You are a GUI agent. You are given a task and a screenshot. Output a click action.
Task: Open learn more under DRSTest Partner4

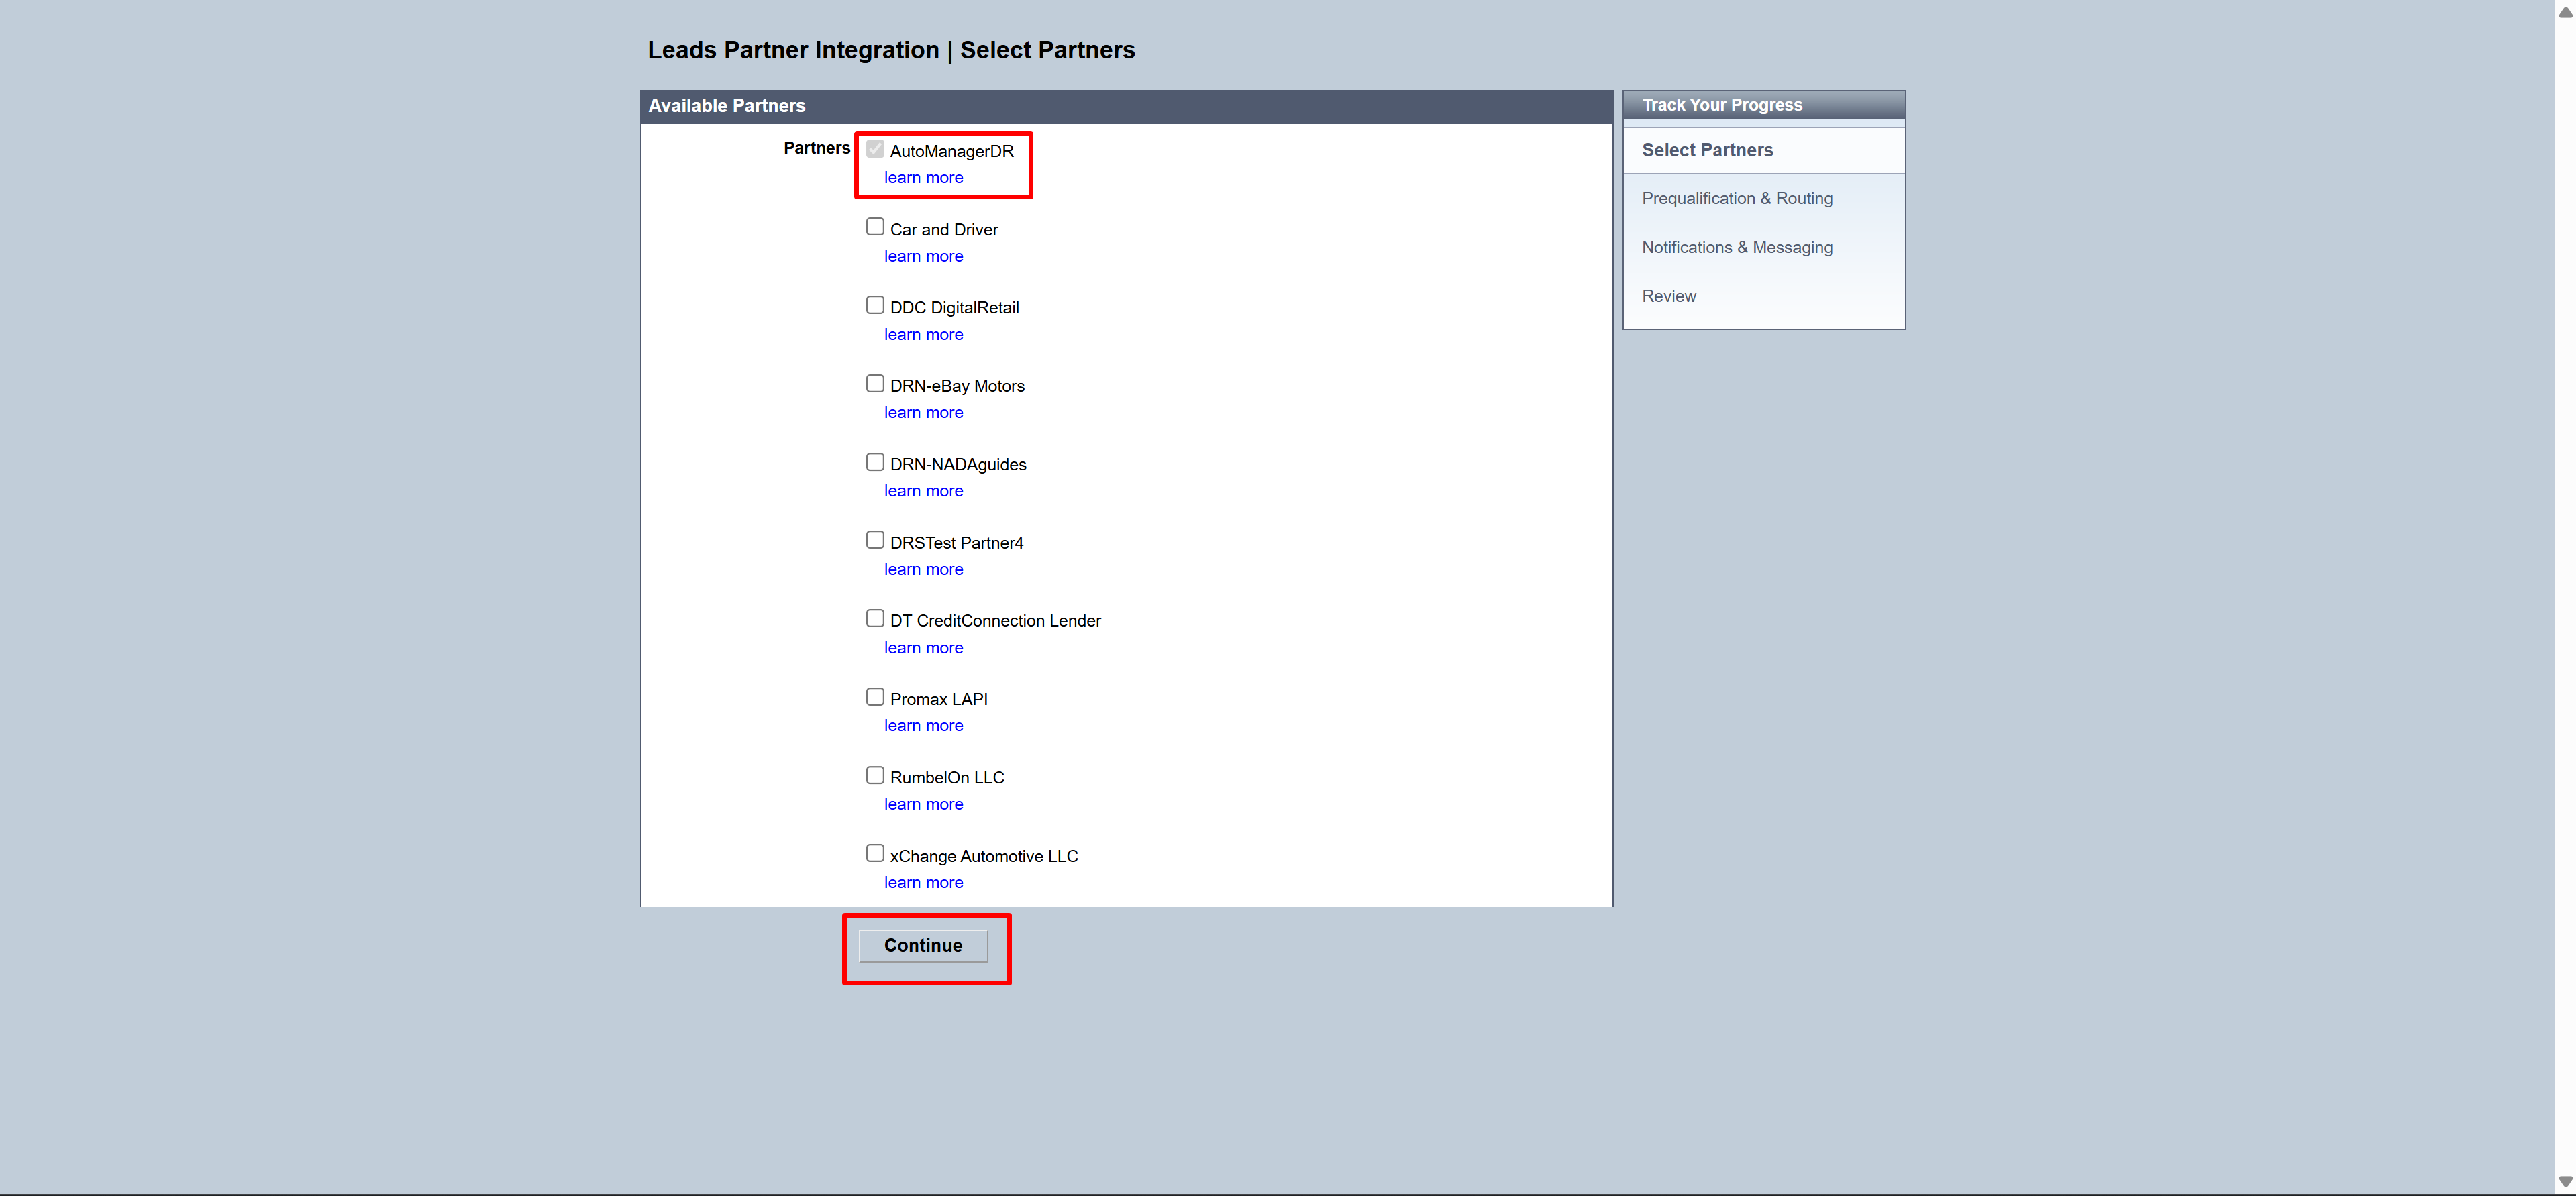click(923, 570)
